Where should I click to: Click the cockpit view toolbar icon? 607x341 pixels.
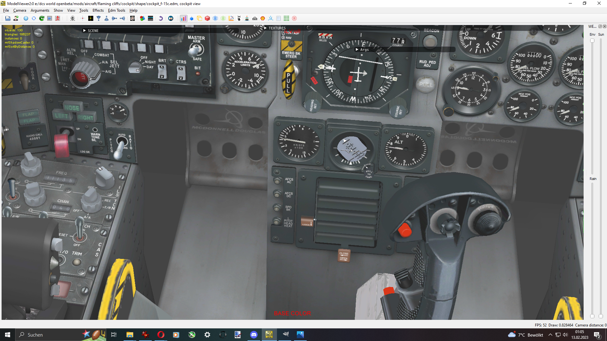click(150, 18)
